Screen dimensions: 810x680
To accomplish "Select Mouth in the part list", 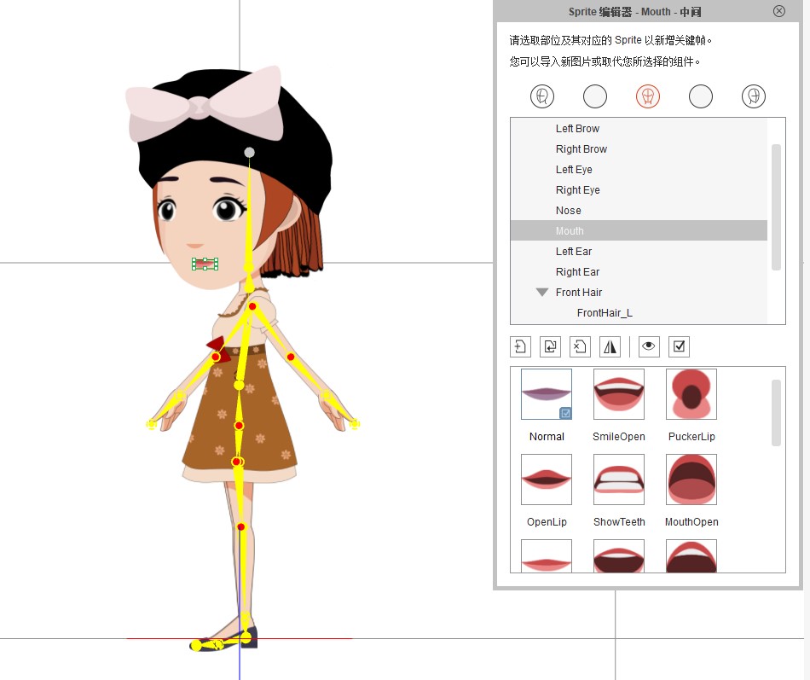I will point(639,230).
